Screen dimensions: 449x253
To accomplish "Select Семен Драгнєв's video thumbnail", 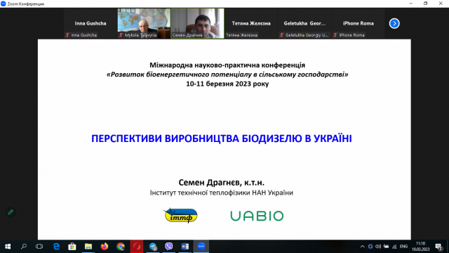I will pos(198,23).
